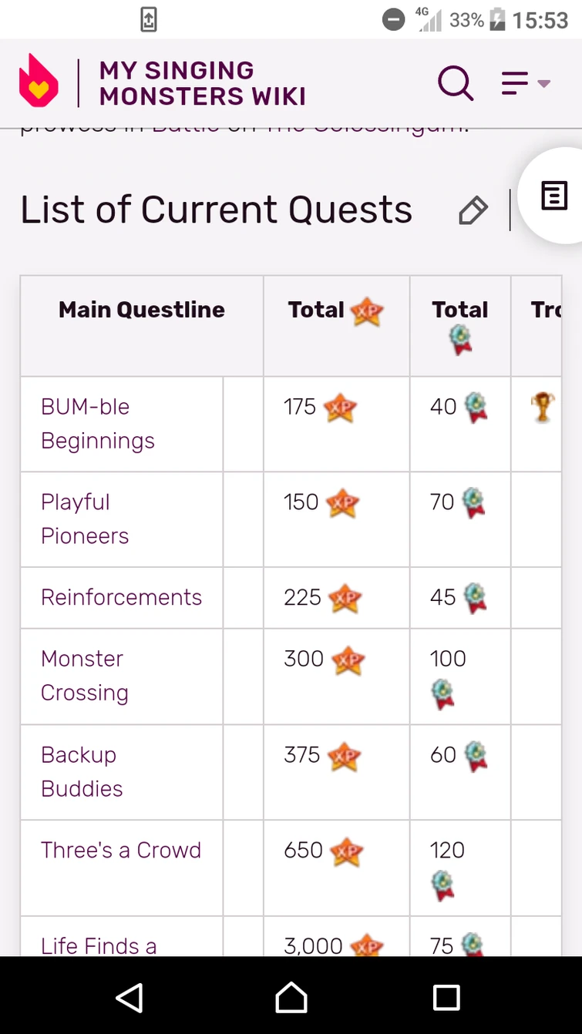The image size is (582, 1034).
Task: Tap the Fandom heart flame logo
Action: pyautogui.click(x=39, y=81)
